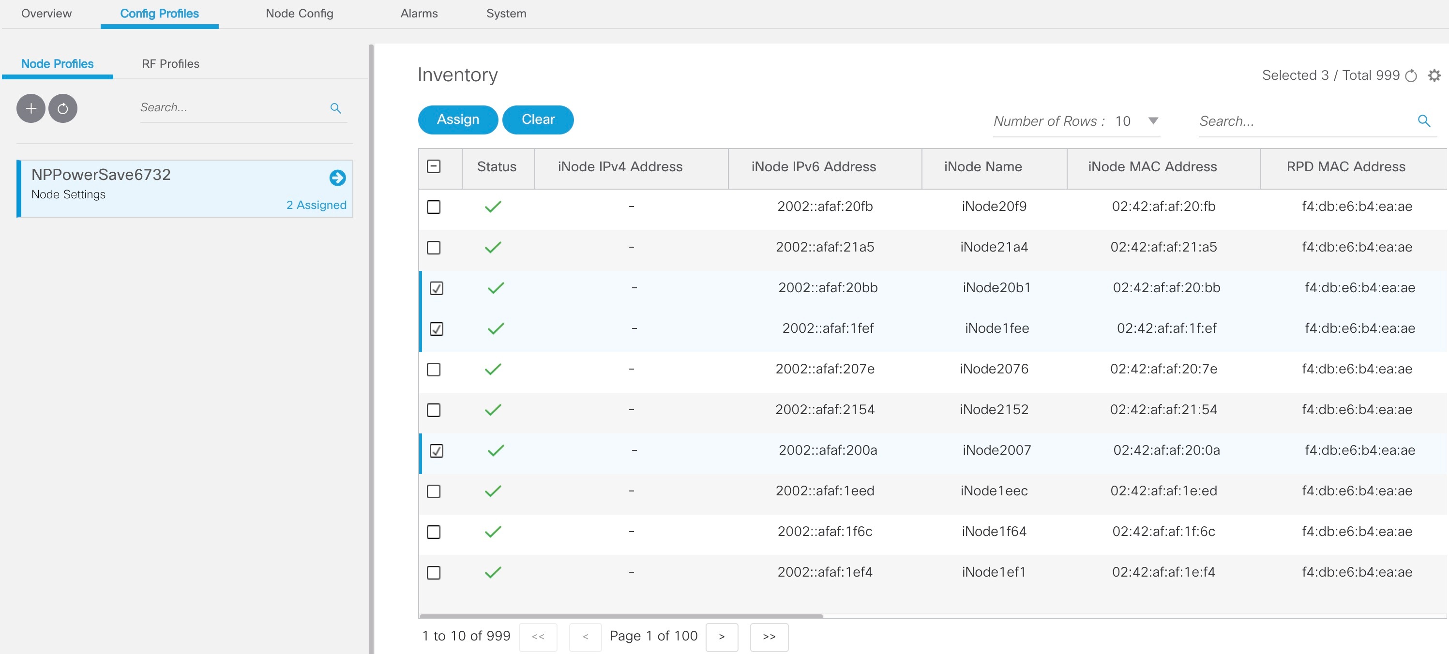Go to the System menu item
Viewport: 1449px width, 654px height.
tap(505, 14)
